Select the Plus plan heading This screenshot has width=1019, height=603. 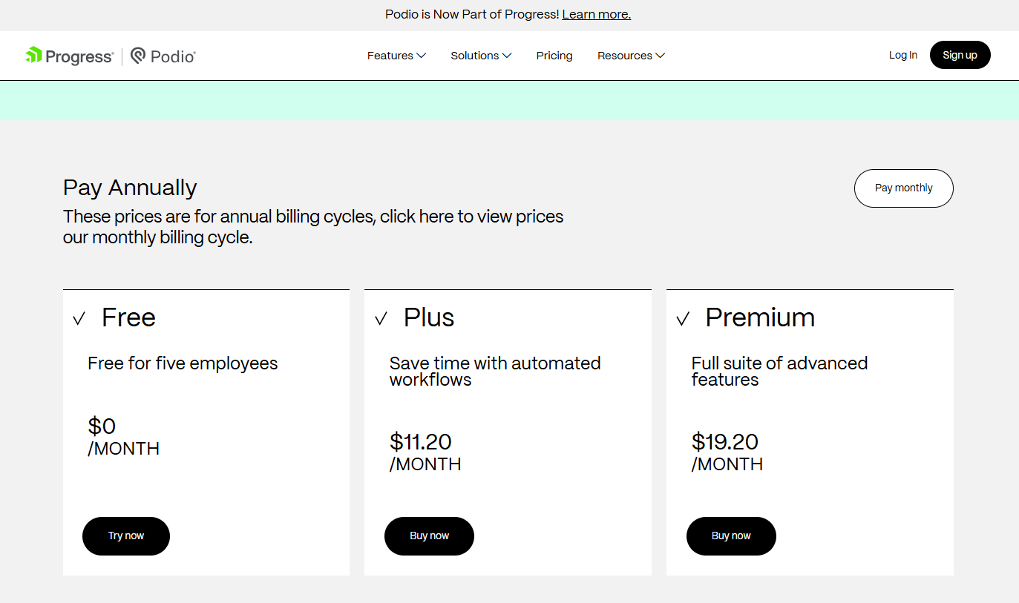click(x=429, y=317)
